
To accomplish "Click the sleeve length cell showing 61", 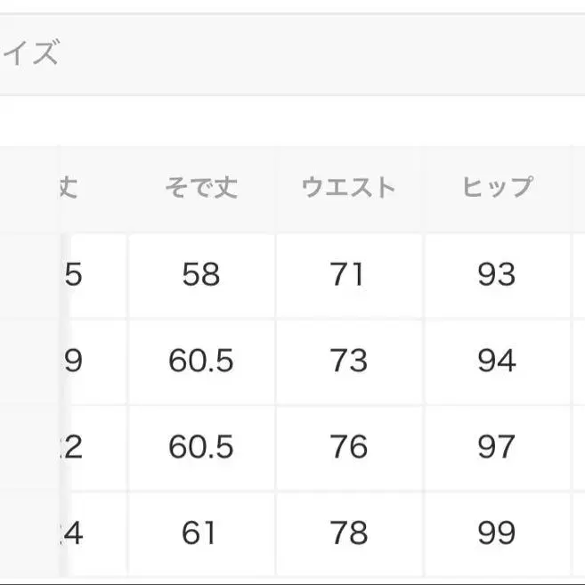I will [x=201, y=532].
